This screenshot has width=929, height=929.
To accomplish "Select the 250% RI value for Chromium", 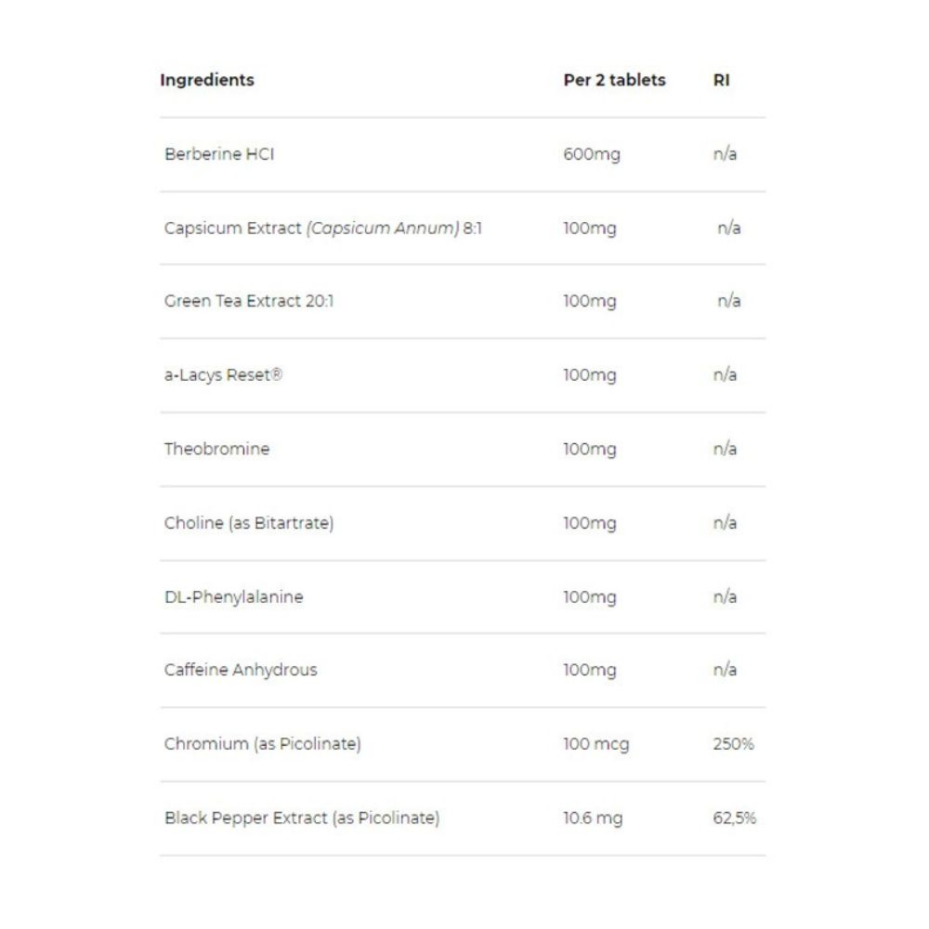I will [x=733, y=744].
